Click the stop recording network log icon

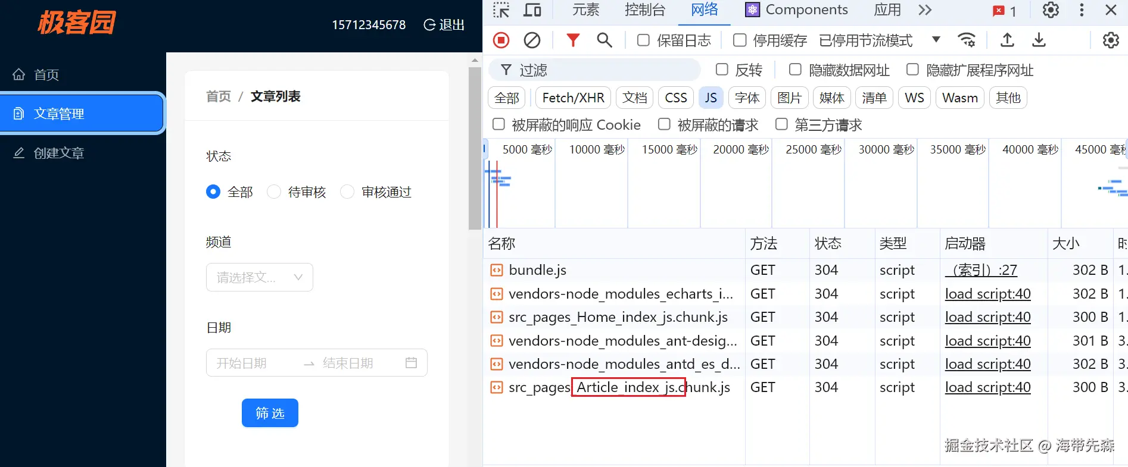[x=501, y=40]
